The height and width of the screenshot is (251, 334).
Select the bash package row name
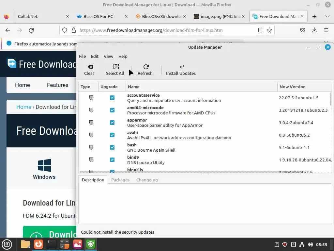(x=132, y=145)
